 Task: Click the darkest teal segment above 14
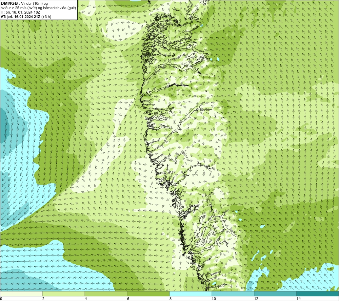[x=318, y=294]
